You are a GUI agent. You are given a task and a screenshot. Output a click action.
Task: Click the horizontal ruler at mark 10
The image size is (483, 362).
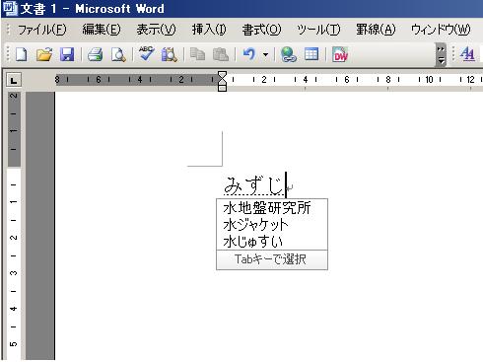coord(429,80)
